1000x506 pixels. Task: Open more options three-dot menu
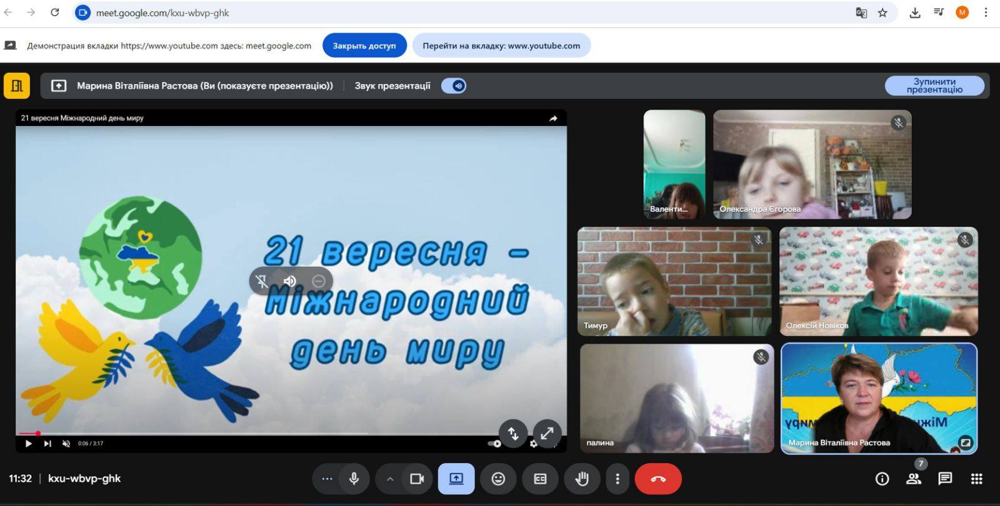pos(617,479)
